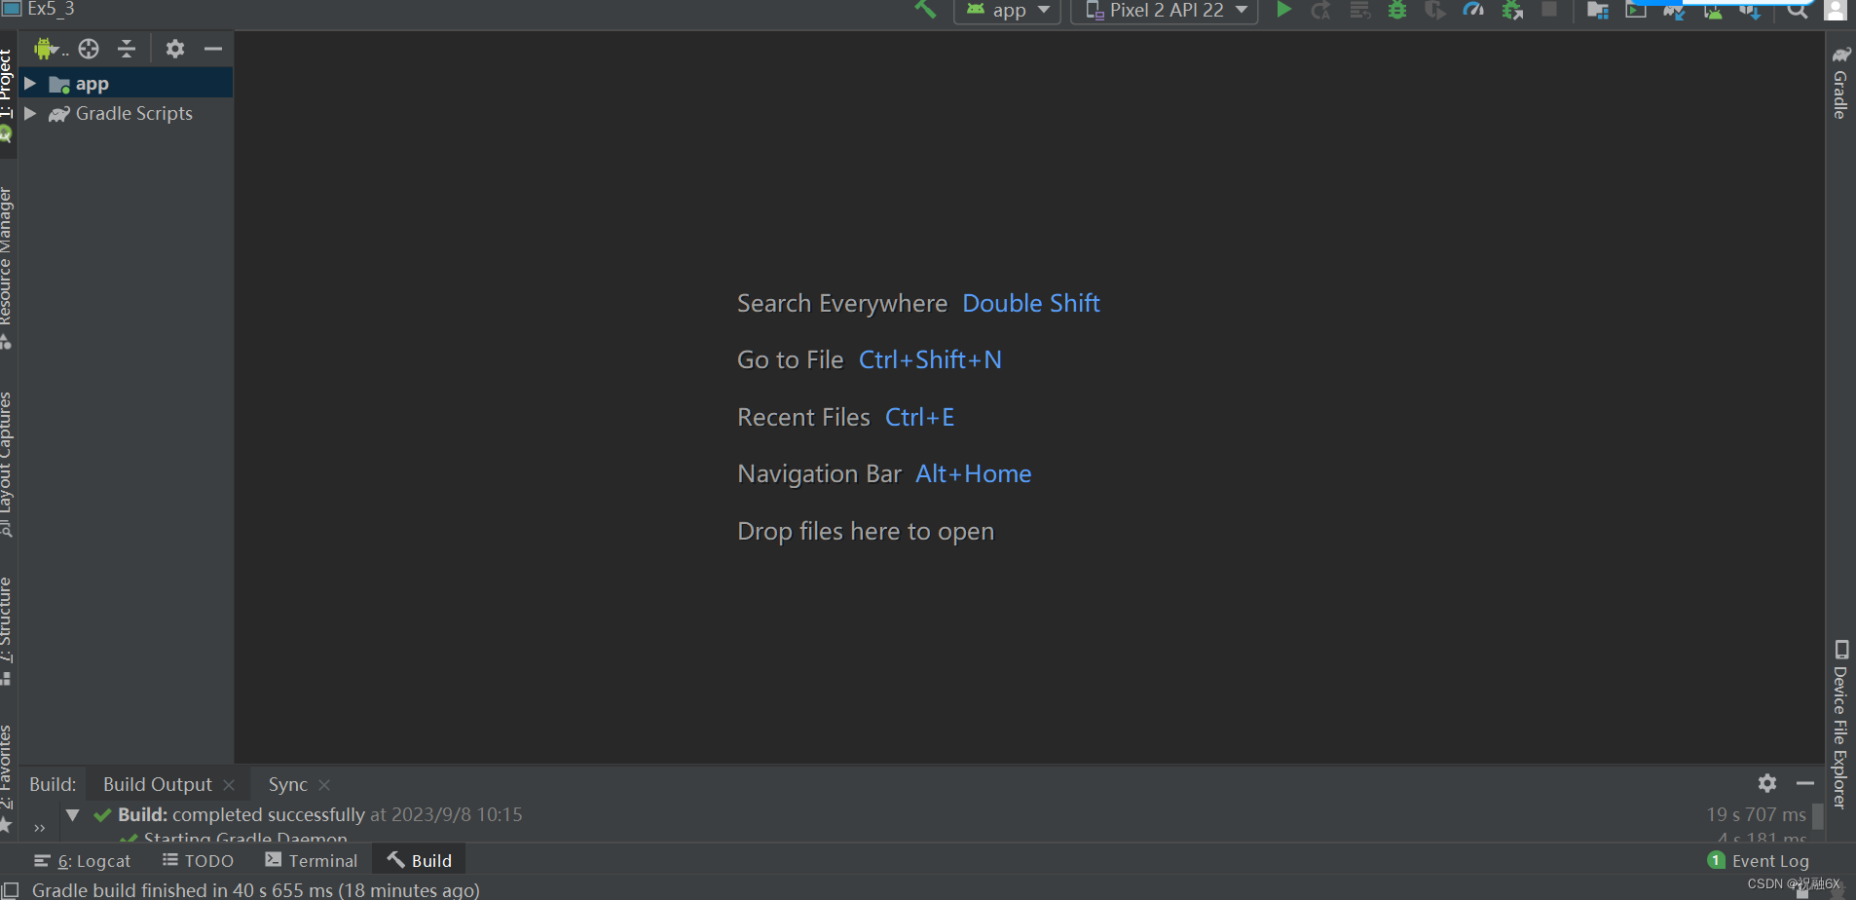Open Build panel settings gear
This screenshot has width=1856, height=900.
(1767, 783)
